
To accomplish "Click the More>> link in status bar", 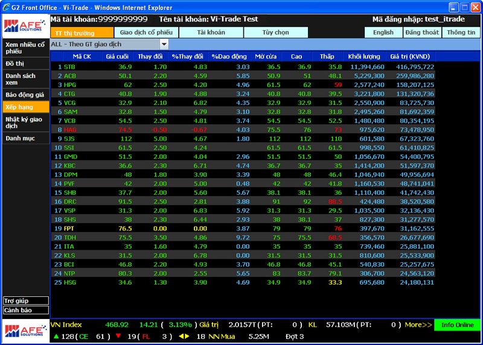I will (418, 324).
